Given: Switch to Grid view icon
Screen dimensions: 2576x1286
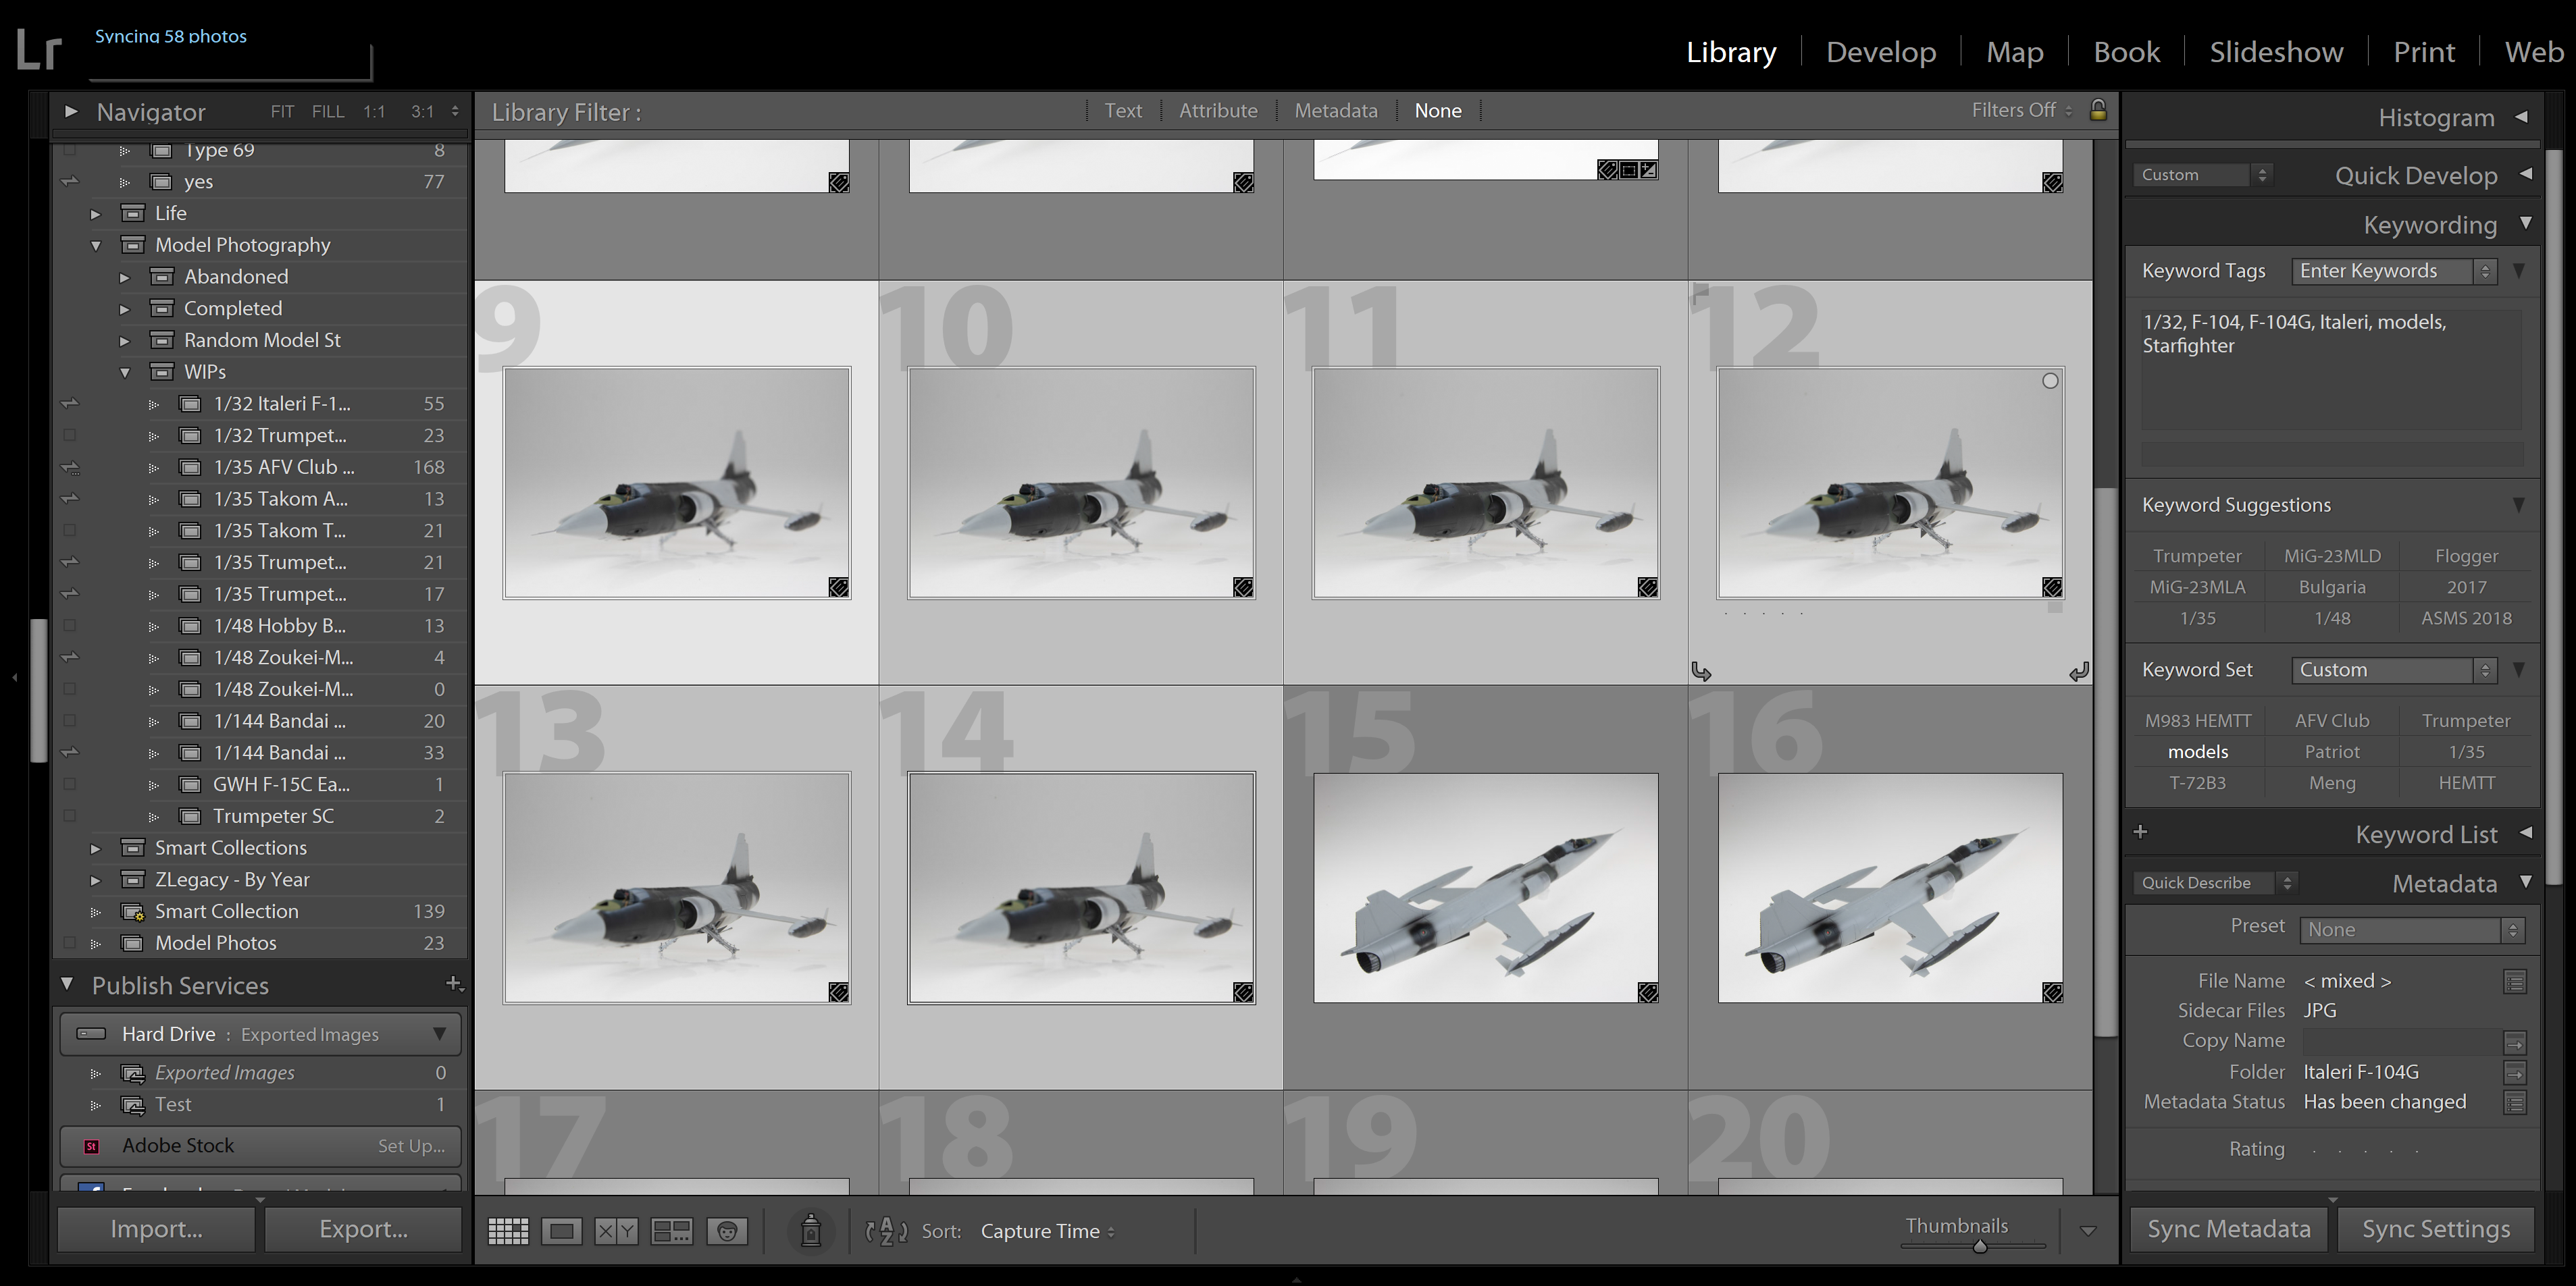Looking at the screenshot, I should [x=508, y=1231].
